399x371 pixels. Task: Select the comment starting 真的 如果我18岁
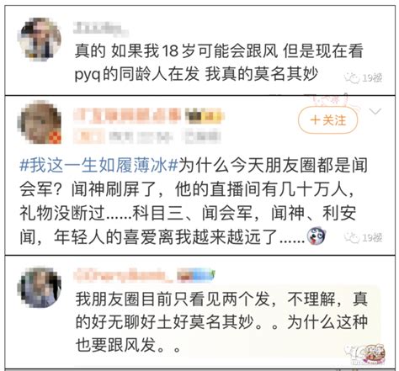pos(219,62)
